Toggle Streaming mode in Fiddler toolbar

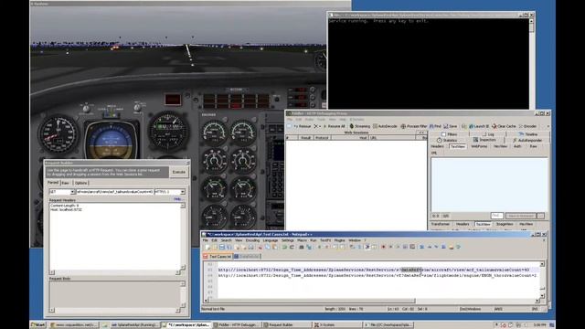359,126
